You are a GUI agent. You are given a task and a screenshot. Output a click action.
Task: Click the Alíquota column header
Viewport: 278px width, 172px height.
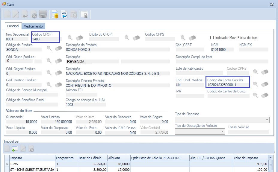[x=119, y=158]
